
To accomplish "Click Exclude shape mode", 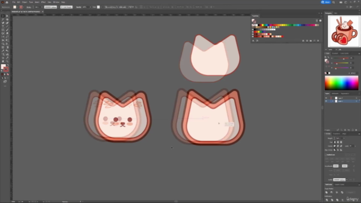I will (342, 192).
